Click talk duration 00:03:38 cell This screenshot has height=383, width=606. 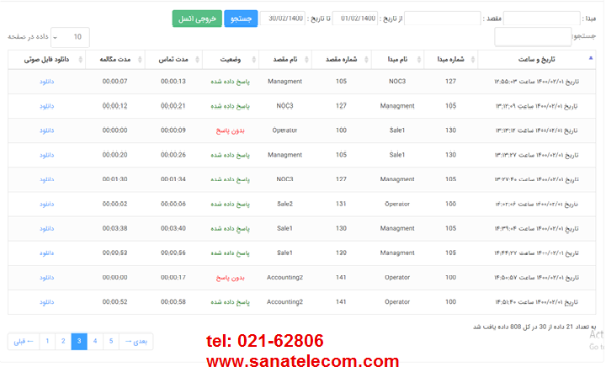click(114, 228)
